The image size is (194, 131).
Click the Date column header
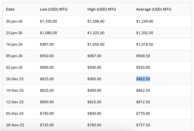10,9
